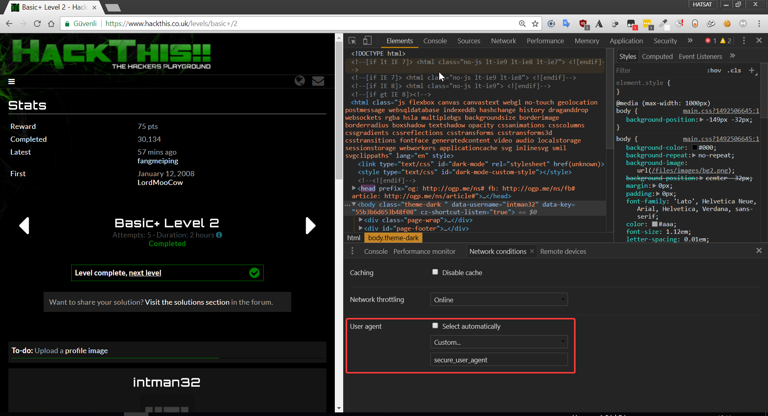Open the hamburger menu on HackThis page
The image size is (768, 416).
point(12,81)
